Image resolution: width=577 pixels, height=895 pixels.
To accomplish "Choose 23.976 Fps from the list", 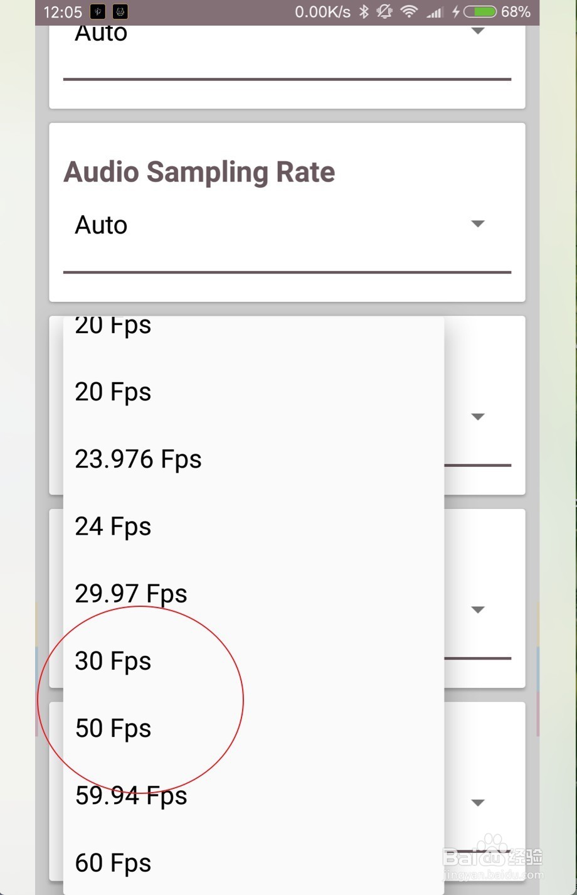I will click(138, 459).
